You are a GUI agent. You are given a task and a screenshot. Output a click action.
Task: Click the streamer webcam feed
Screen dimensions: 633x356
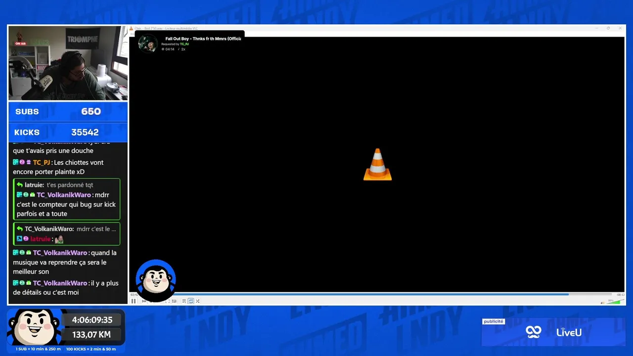click(68, 63)
